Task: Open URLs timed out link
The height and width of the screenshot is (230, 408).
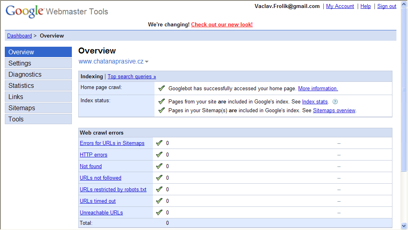Action: [x=97, y=201]
